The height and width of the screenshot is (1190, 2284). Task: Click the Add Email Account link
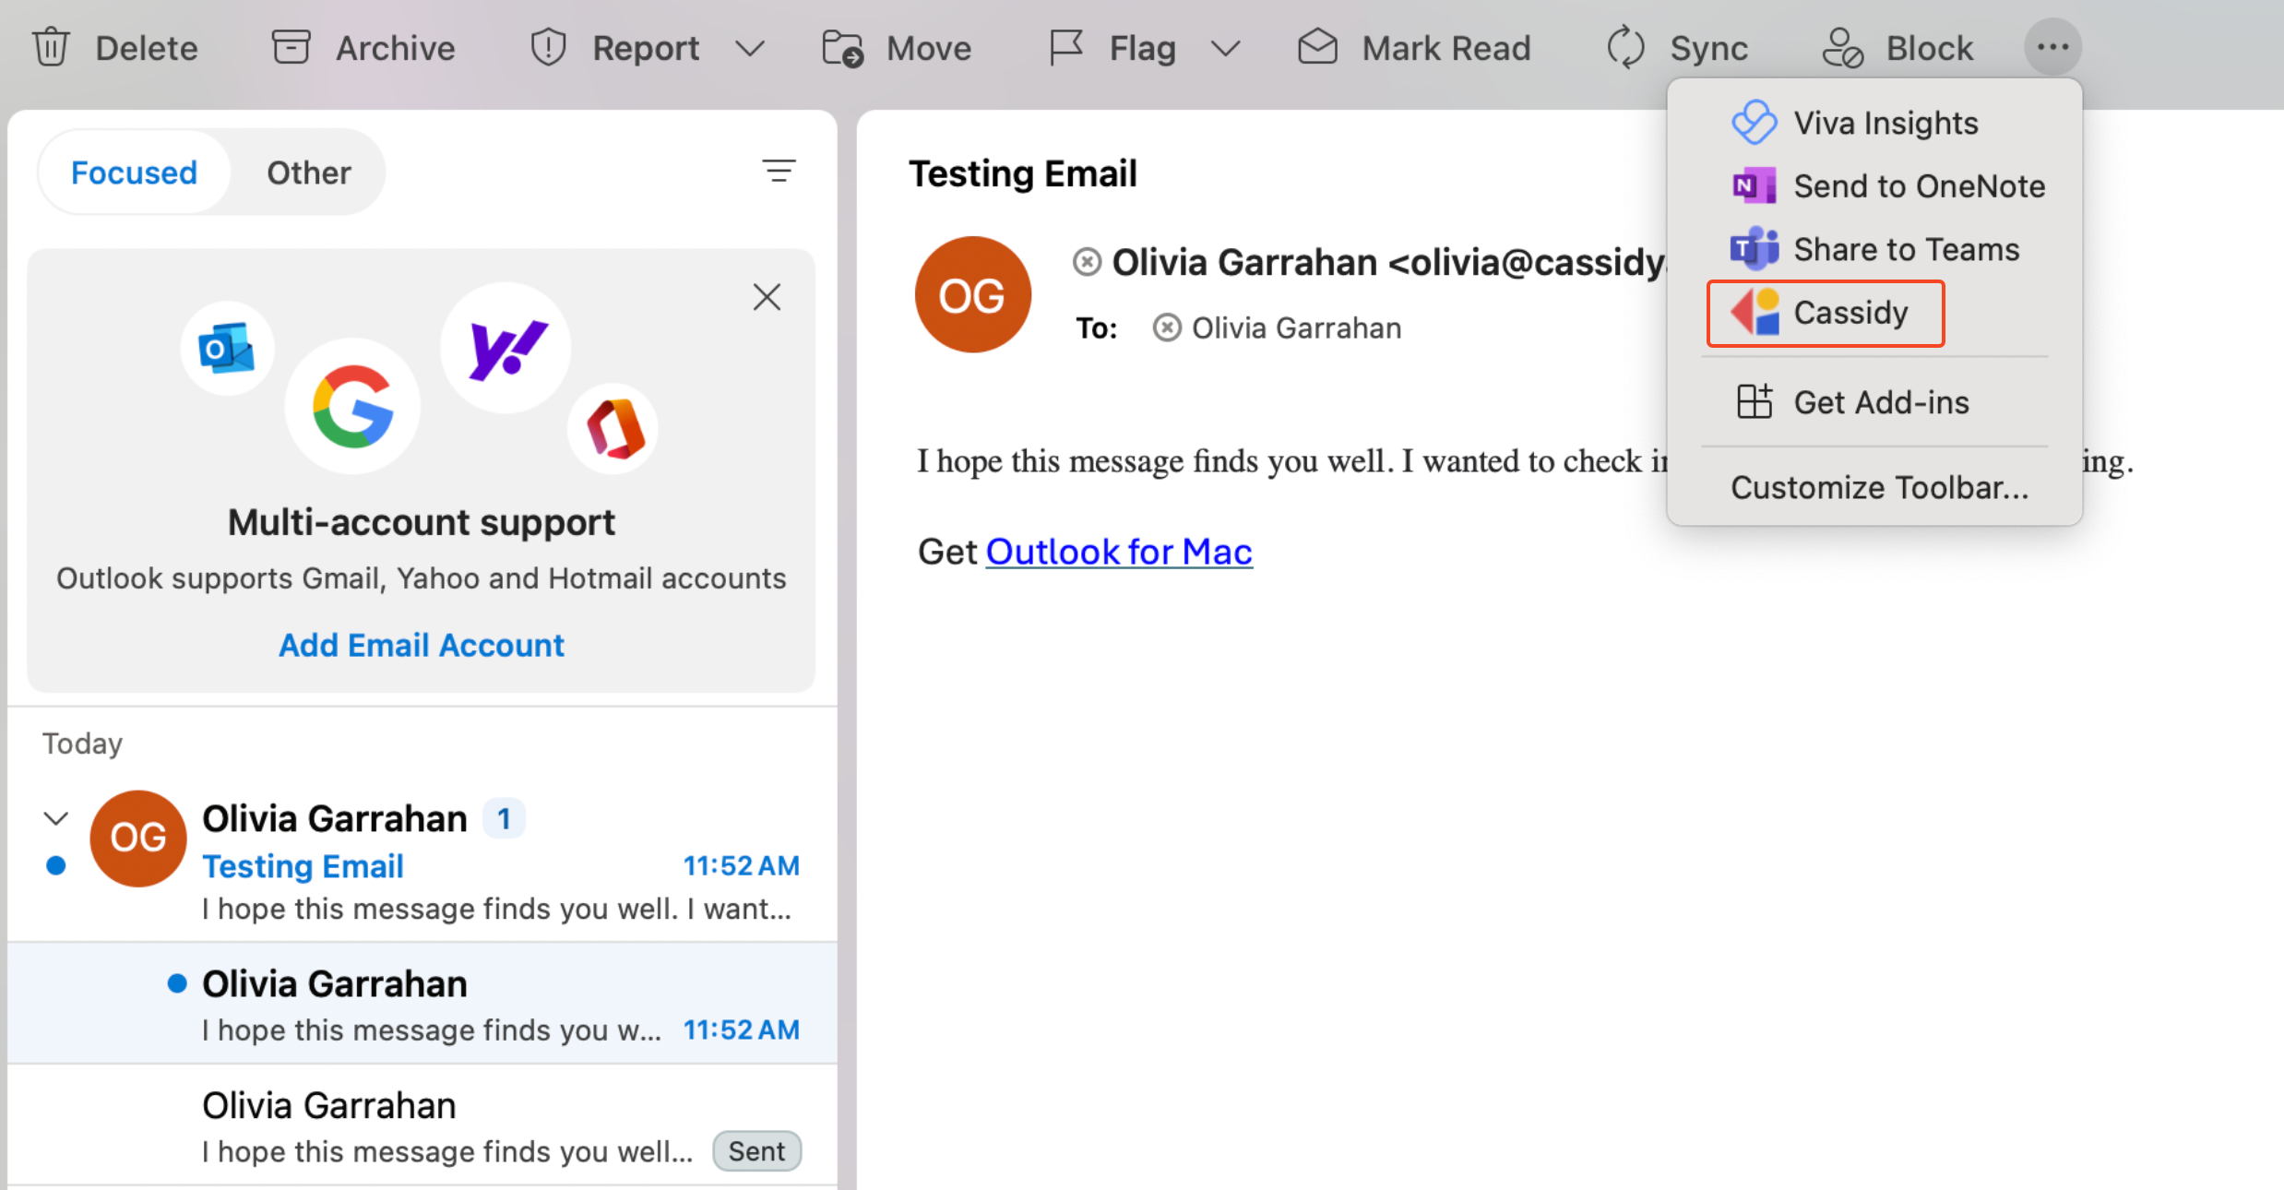pyautogui.click(x=421, y=645)
